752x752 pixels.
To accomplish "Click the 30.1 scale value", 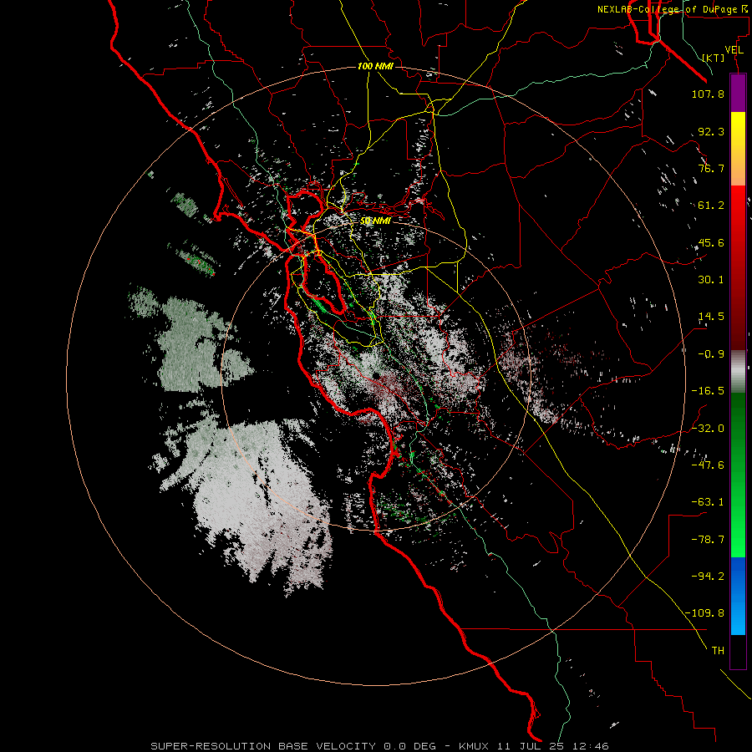I will tap(711, 280).
